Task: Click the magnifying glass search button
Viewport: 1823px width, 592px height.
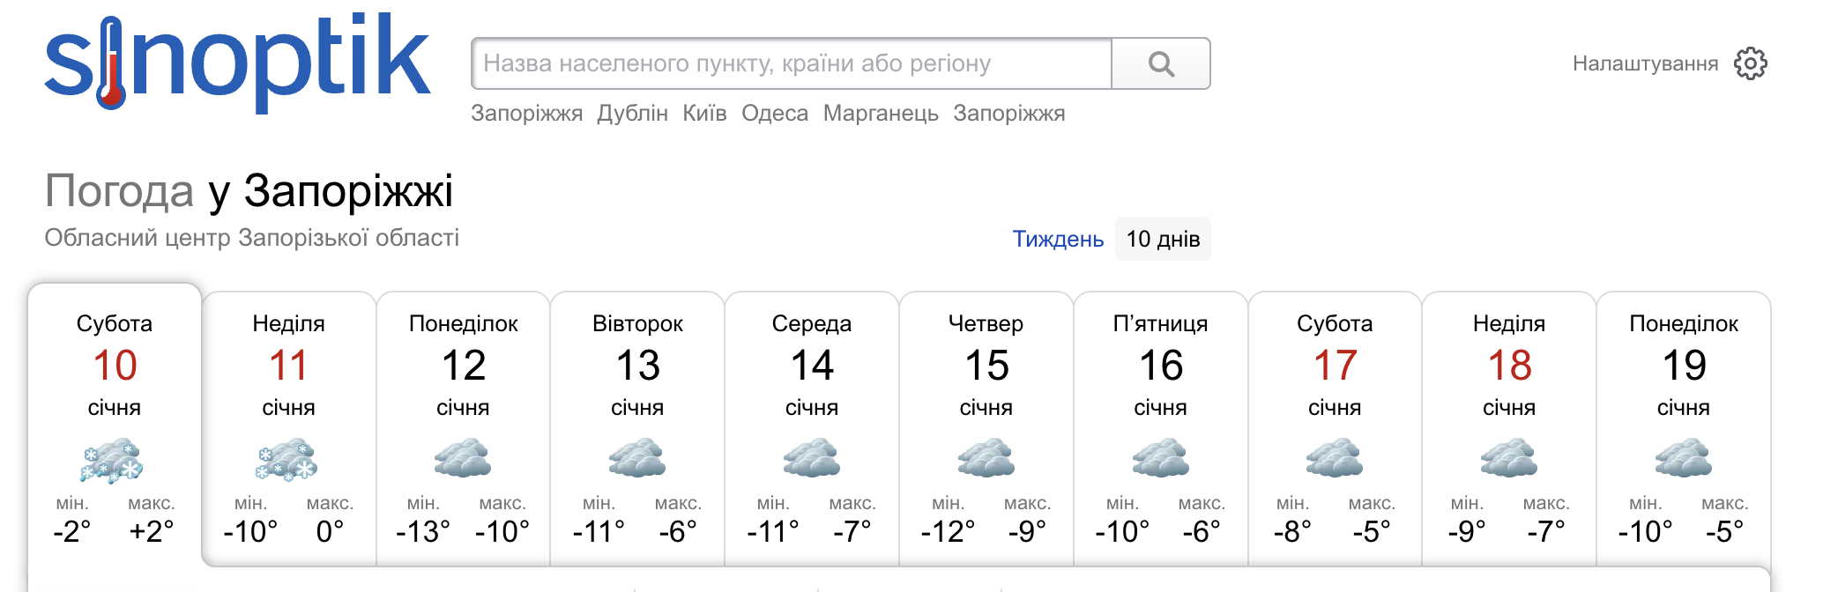Action: coord(1161,63)
